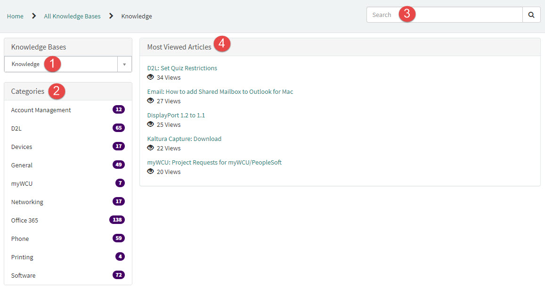Screen dimensions: 545x289
Task: Click the 138 count badge on Office 365
Action: [x=117, y=219]
